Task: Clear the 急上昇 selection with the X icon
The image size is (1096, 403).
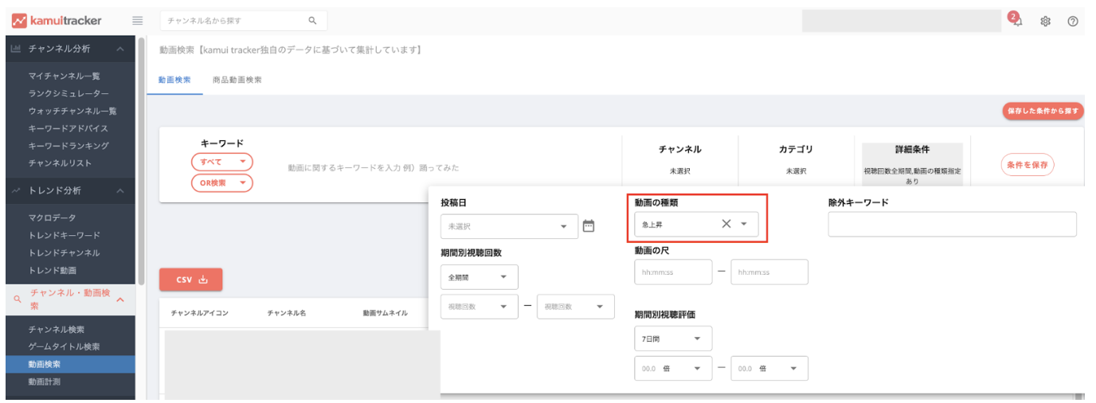Action: coord(726,224)
